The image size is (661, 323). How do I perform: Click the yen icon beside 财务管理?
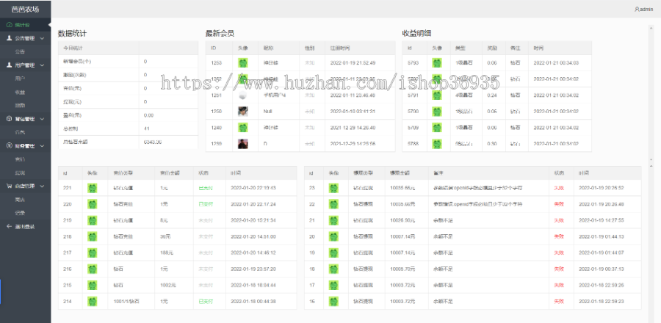point(10,146)
